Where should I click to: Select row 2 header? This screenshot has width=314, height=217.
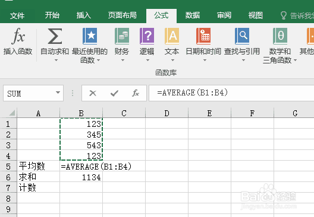point(8,135)
